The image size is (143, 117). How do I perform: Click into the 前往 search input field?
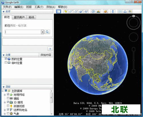23,32
